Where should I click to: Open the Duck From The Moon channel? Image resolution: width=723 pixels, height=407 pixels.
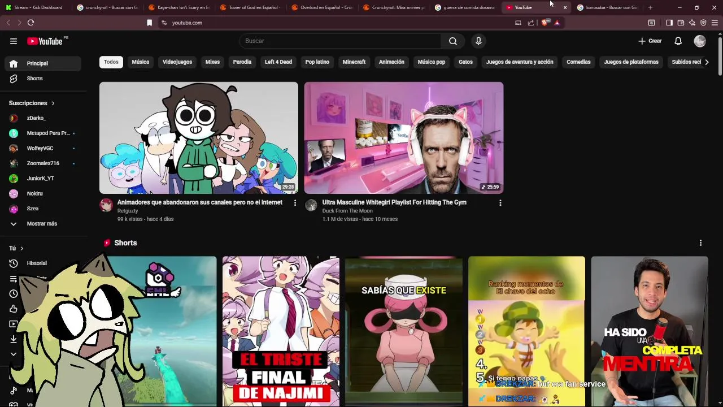point(347,211)
